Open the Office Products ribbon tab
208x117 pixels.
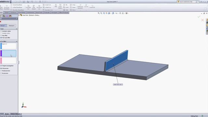click(x=64, y=12)
